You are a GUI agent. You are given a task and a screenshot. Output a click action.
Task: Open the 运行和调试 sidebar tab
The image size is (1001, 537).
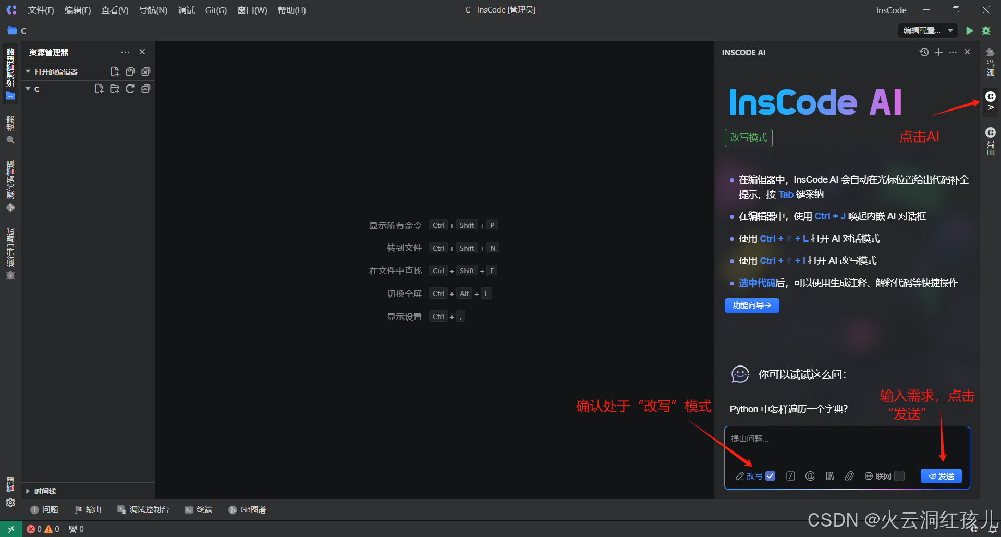pos(10,254)
